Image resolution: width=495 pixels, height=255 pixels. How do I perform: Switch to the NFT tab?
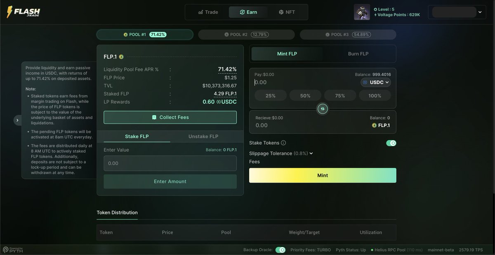coord(286,12)
